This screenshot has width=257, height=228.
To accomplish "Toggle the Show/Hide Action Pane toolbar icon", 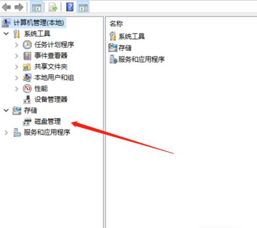I will click(x=83, y=7).
